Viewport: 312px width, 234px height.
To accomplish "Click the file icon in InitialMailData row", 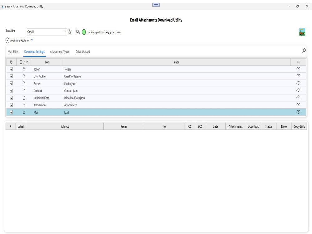I will click(x=24, y=98).
